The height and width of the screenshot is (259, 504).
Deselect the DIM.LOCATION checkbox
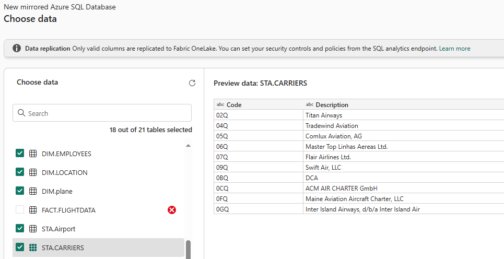[x=20, y=172]
